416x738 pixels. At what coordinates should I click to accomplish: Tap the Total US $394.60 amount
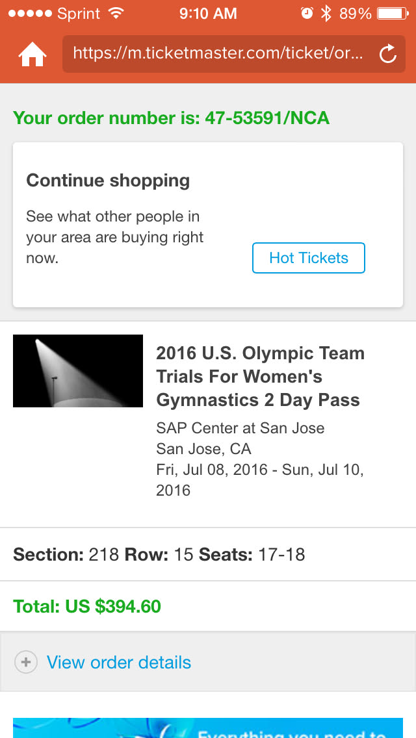coord(87,606)
